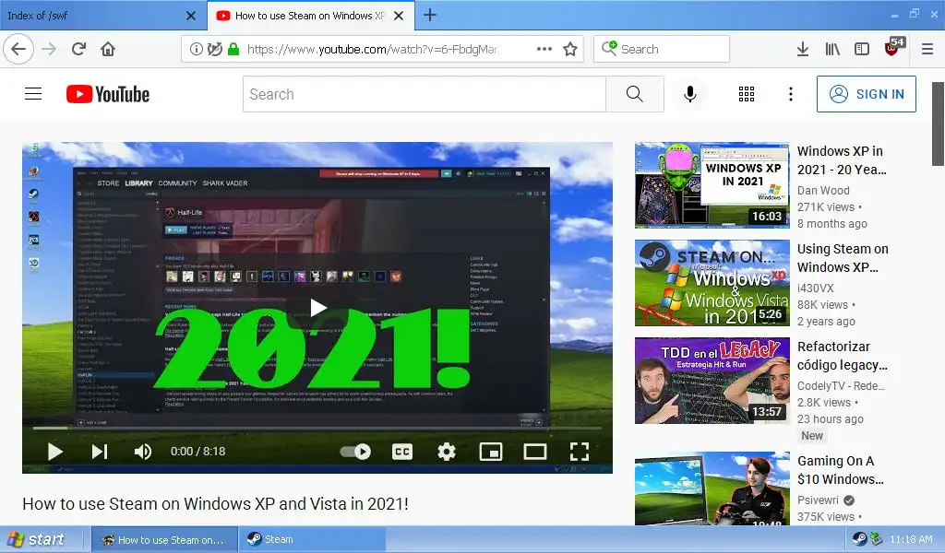945x553 pixels.
Task: Click large center play button on video
Action: [x=317, y=308]
